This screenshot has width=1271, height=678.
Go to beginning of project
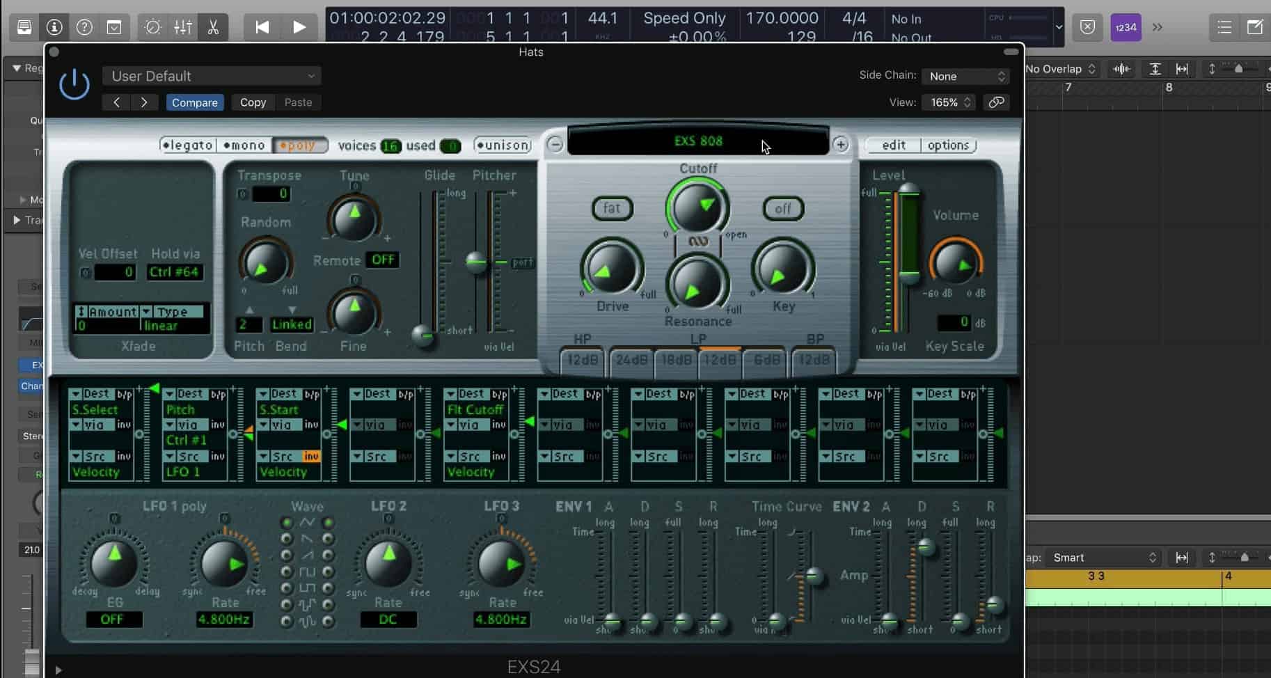(x=262, y=27)
